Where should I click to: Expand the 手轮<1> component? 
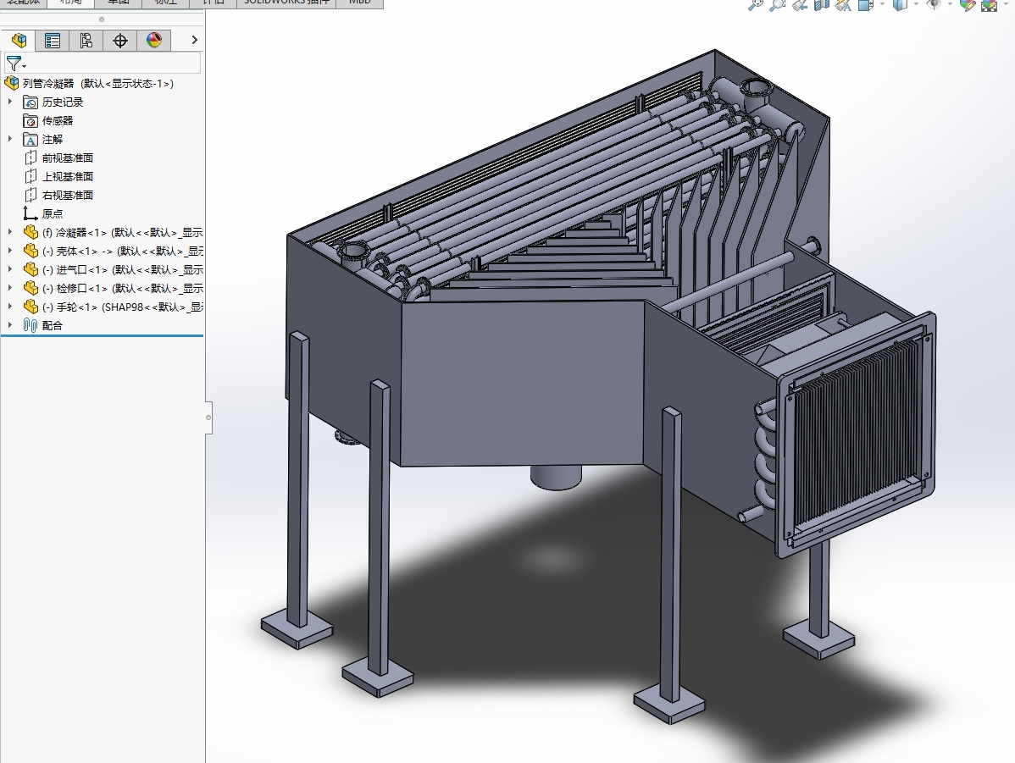tap(9, 307)
